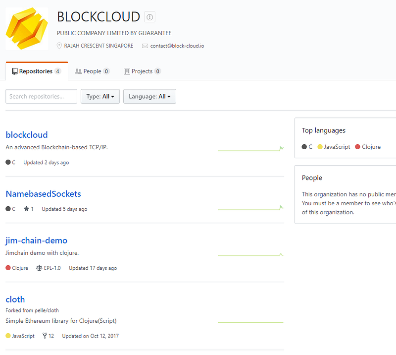This screenshot has width=396, height=355.
Task: Click the star icon on NamebasedSockets
Action: [26, 209]
